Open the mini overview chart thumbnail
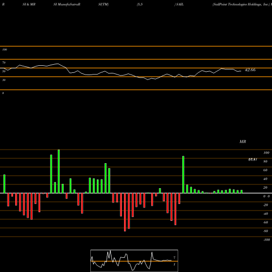This screenshot has width=272, height=272. click(x=134, y=261)
